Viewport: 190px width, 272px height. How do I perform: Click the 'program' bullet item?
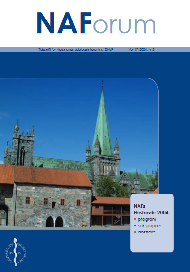(x=145, y=219)
